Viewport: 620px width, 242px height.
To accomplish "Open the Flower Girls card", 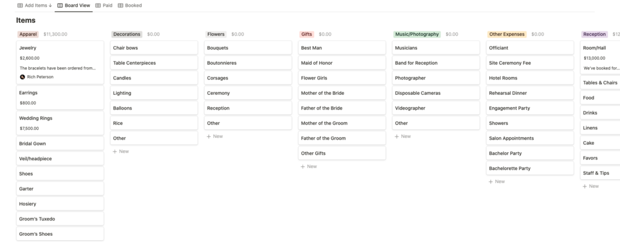I will pos(342,78).
